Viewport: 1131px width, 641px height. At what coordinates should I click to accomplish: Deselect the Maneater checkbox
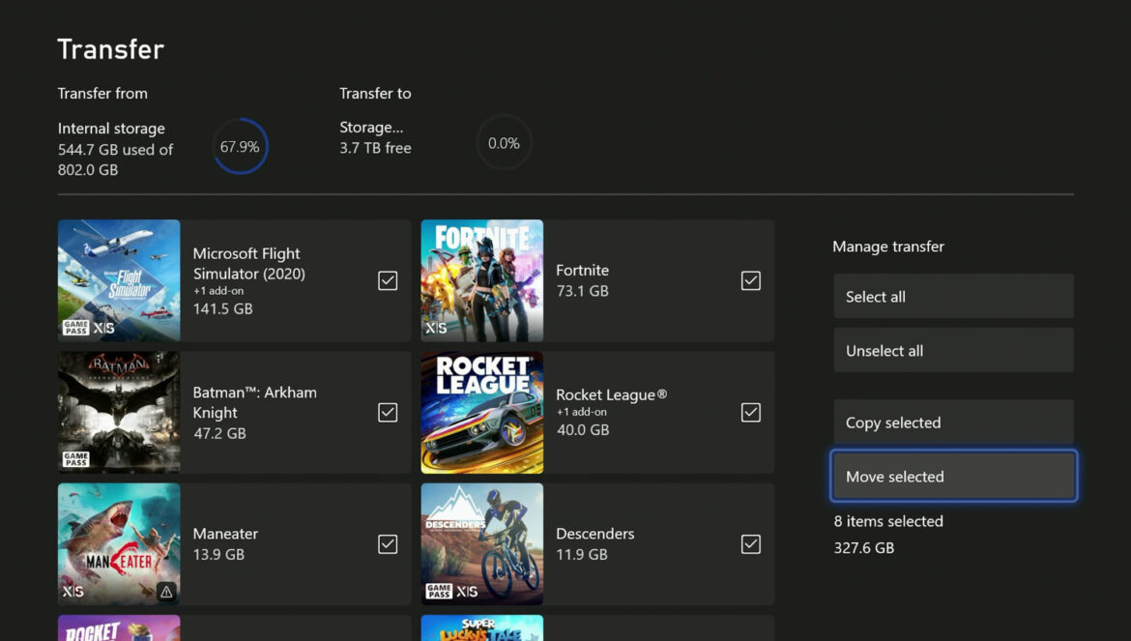coord(388,544)
